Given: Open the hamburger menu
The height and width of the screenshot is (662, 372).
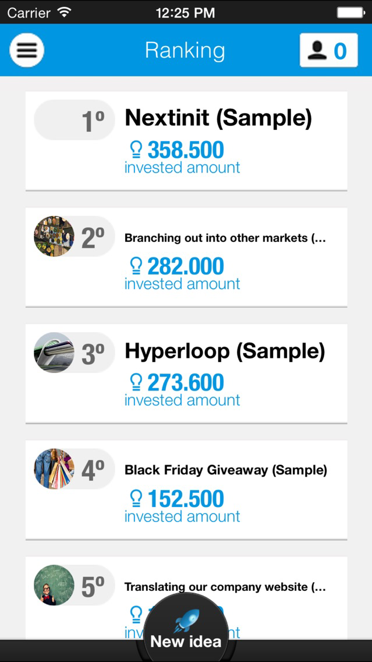Looking at the screenshot, I should [27, 50].
